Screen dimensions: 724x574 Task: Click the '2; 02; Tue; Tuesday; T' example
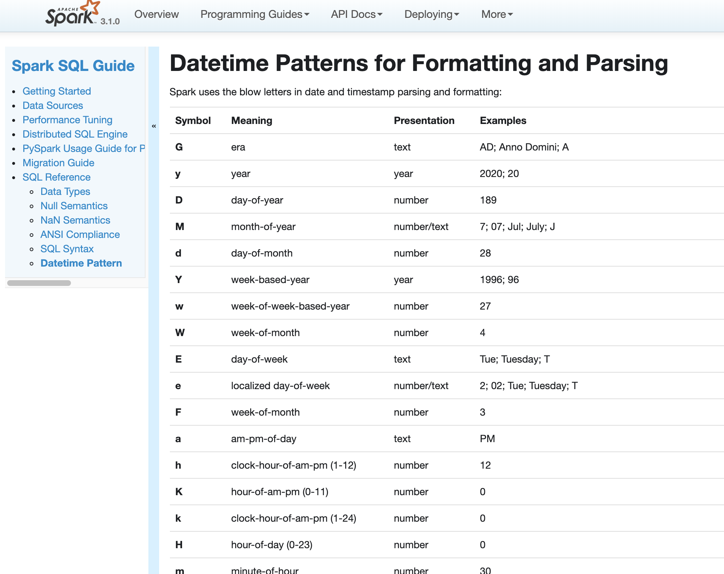coord(529,386)
